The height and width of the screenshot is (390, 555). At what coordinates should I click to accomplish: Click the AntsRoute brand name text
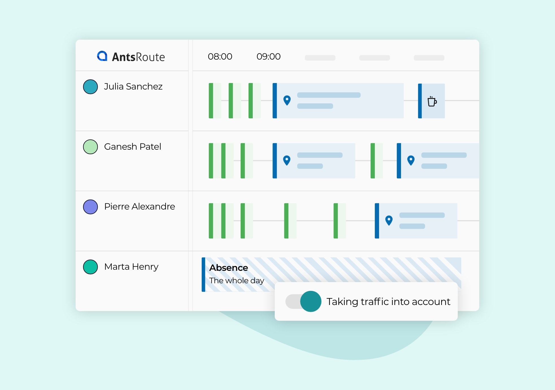(138, 57)
